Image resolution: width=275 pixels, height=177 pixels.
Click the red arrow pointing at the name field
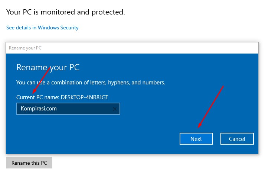coord(41,81)
